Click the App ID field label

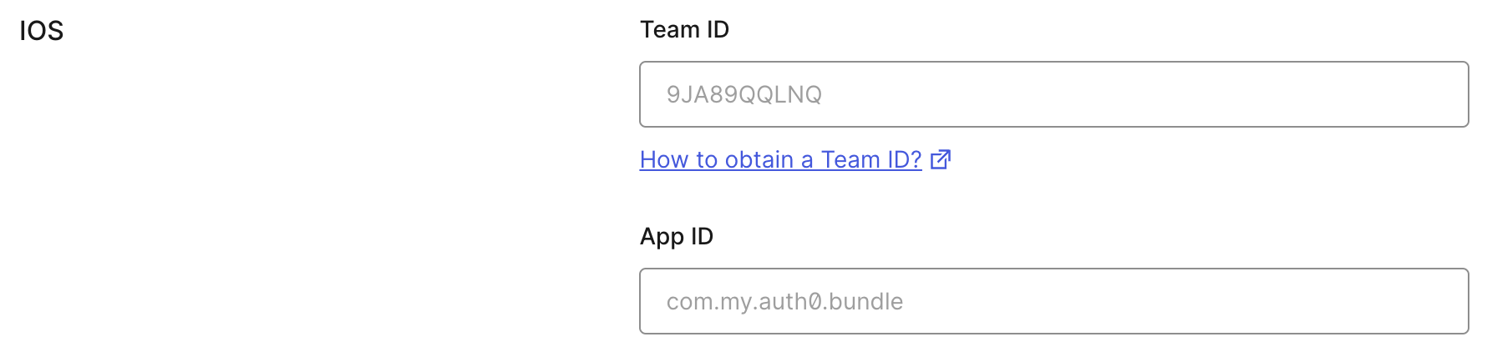pyautogui.click(x=677, y=237)
